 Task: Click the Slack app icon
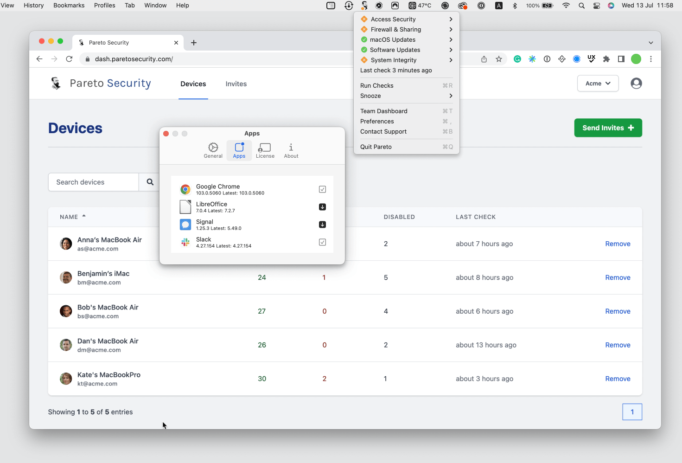pyautogui.click(x=185, y=242)
